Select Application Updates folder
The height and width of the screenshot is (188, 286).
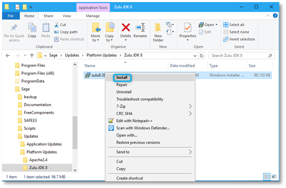(x=41, y=144)
